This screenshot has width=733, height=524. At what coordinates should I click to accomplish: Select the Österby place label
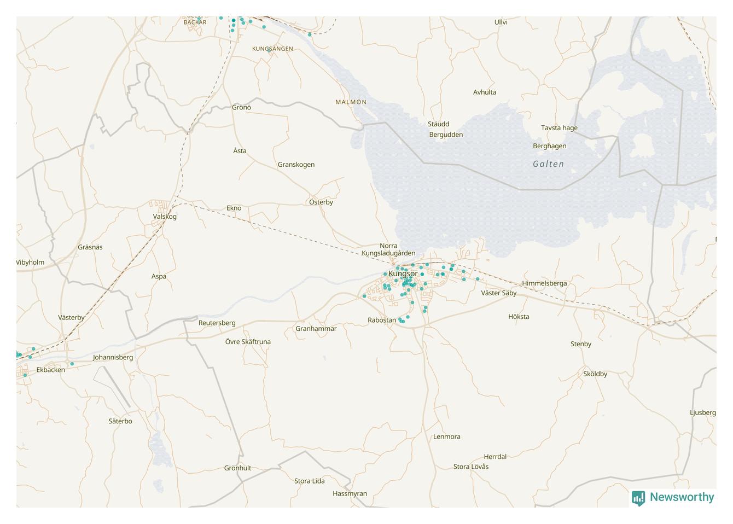[321, 202]
